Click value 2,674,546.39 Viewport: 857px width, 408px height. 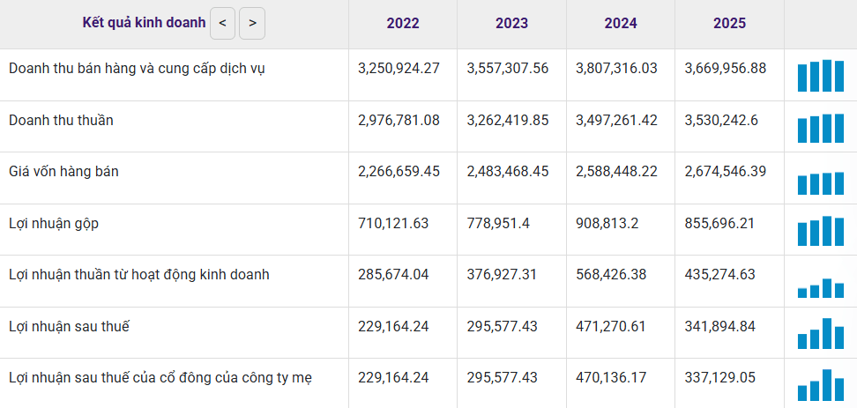[726, 172]
